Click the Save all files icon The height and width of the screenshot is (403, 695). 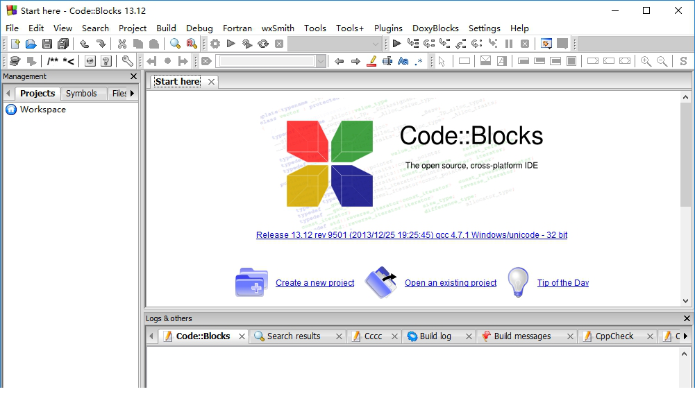[63, 44]
